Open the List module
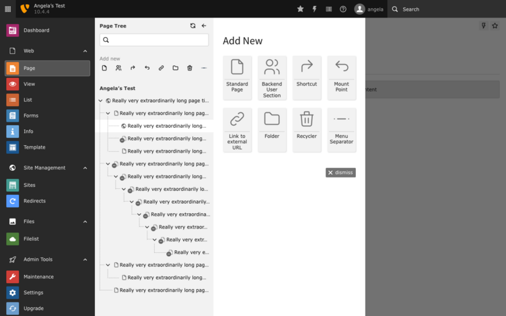506x316 pixels. click(47, 100)
